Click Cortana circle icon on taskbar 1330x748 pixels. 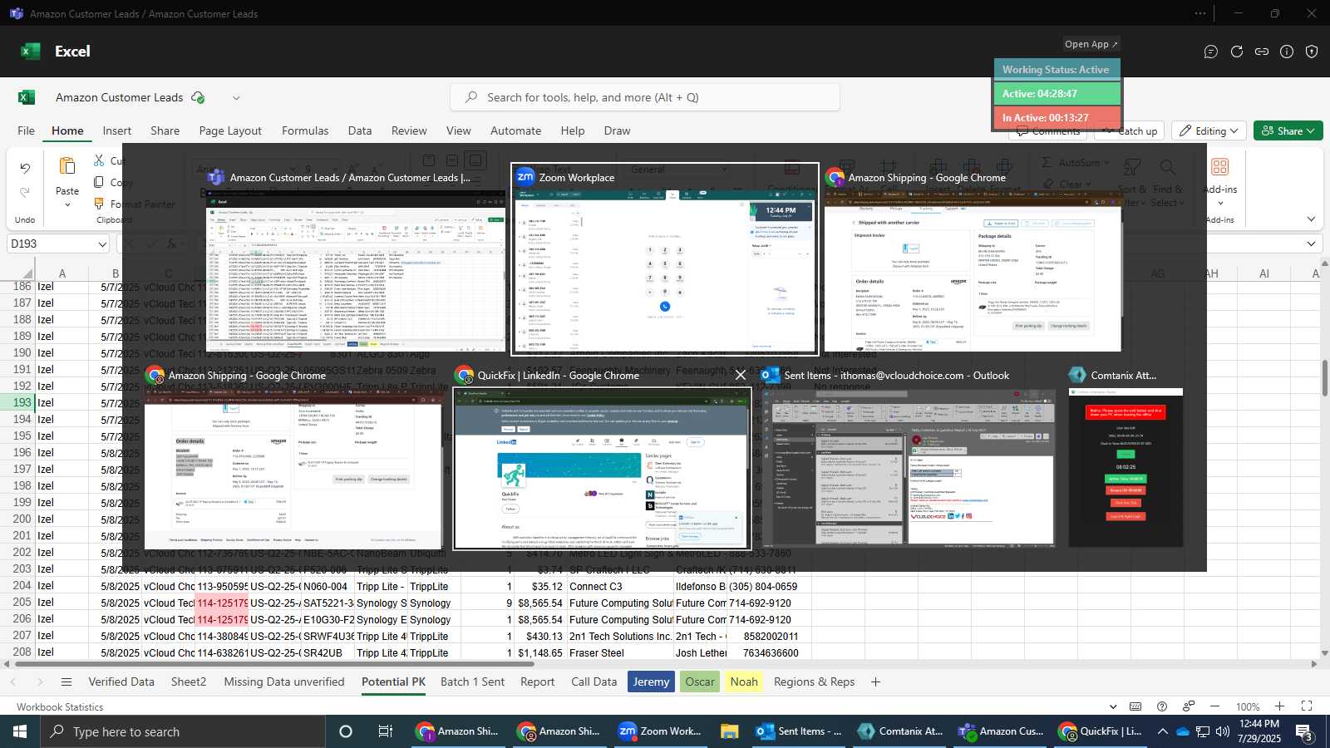346,731
